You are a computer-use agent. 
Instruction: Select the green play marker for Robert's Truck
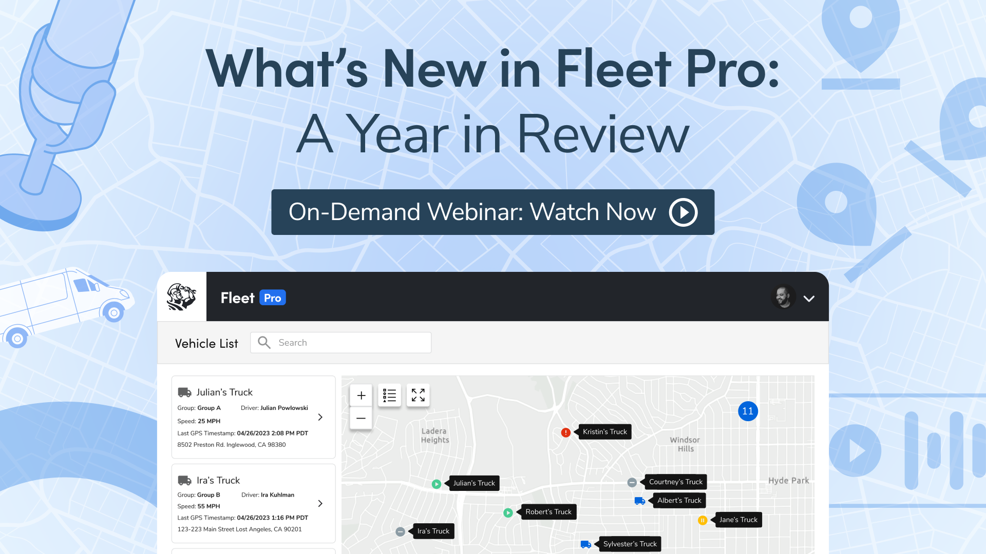[x=508, y=512]
